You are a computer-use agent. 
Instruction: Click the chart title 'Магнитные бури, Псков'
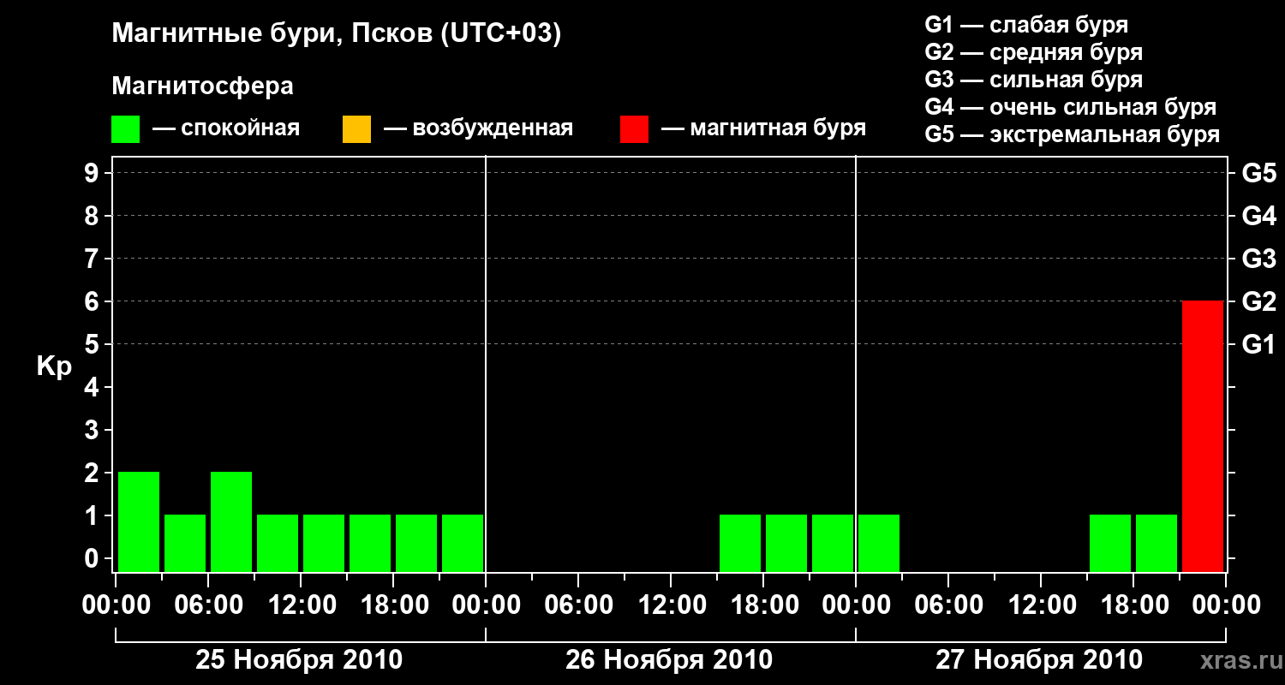click(337, 34)
